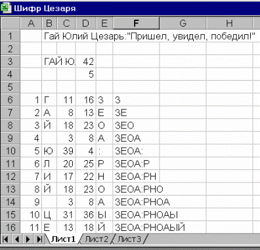Click cell F11 showing "ЗЕОА:Р"
Screen dimensions: 260x250
[136, 164]
